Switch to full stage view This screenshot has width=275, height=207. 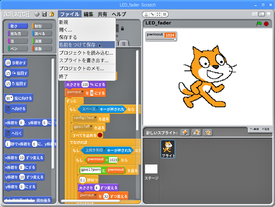(262, 14)
